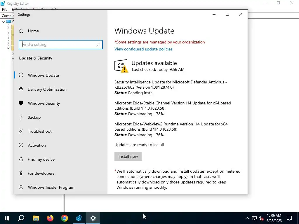Viewport: 299px width, 224px height.
Task: Launch Firefox from taskbar
Action: coord(50,218)
